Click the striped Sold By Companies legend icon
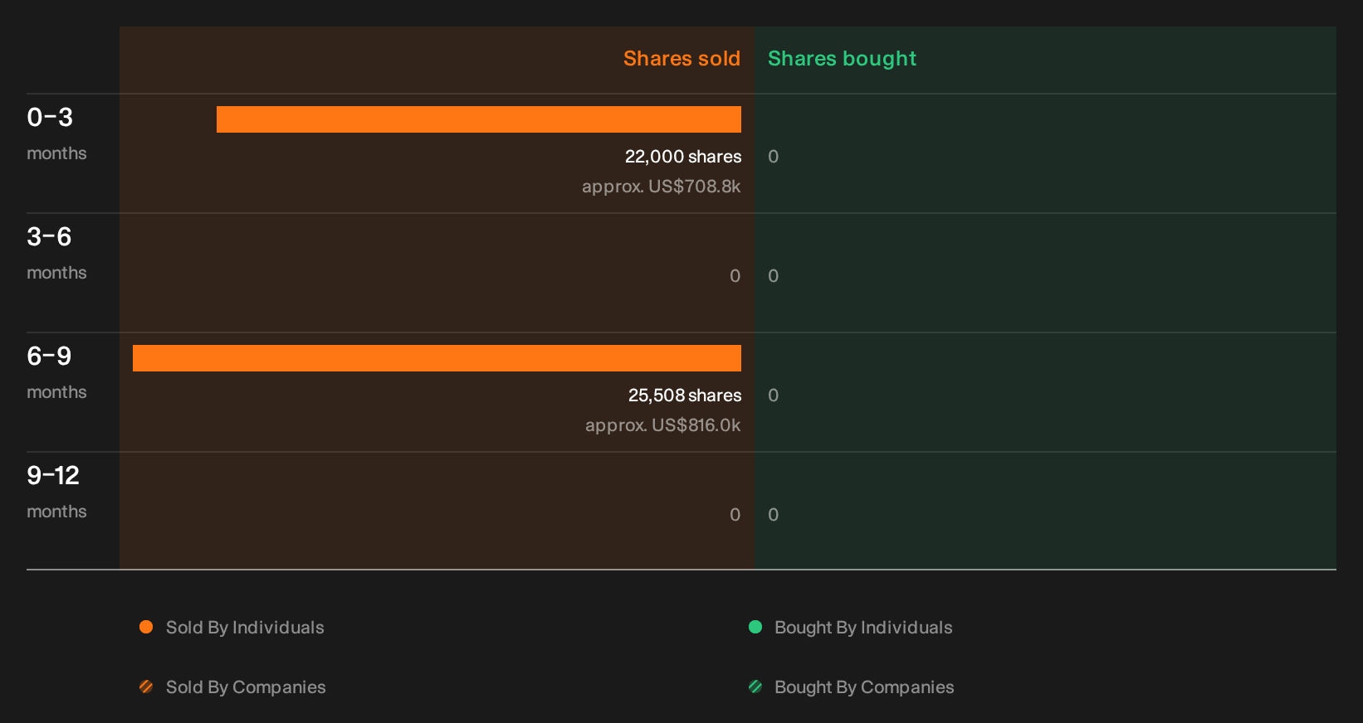This screenshot has width=1363, height=723. pos(146,687)
